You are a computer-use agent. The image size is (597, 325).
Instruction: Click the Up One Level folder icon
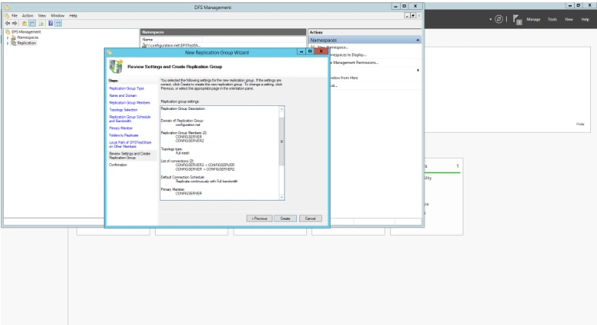24,24
